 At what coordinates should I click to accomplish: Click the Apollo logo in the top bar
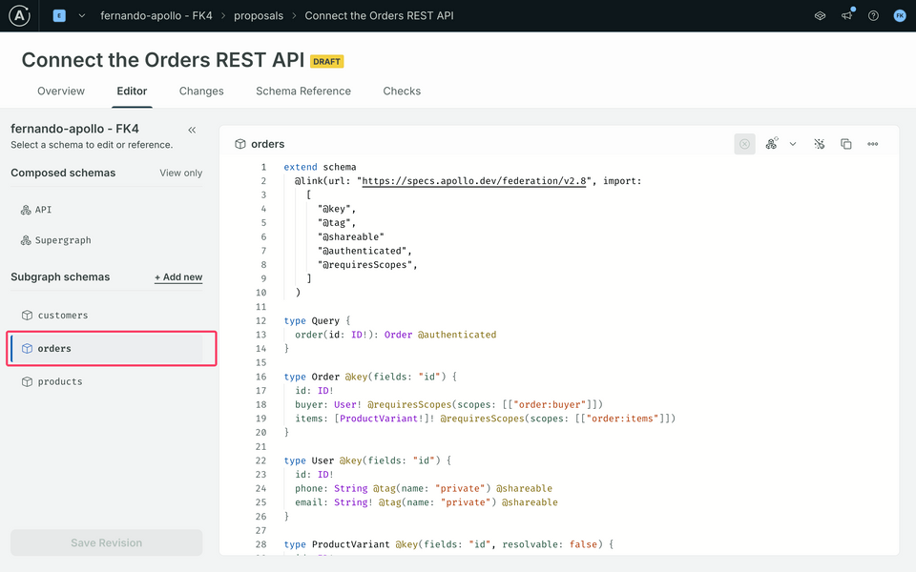coord(19,16)
